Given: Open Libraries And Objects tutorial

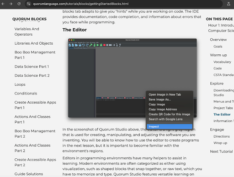Looking at the screenshot, I should (x=34, y=43).
